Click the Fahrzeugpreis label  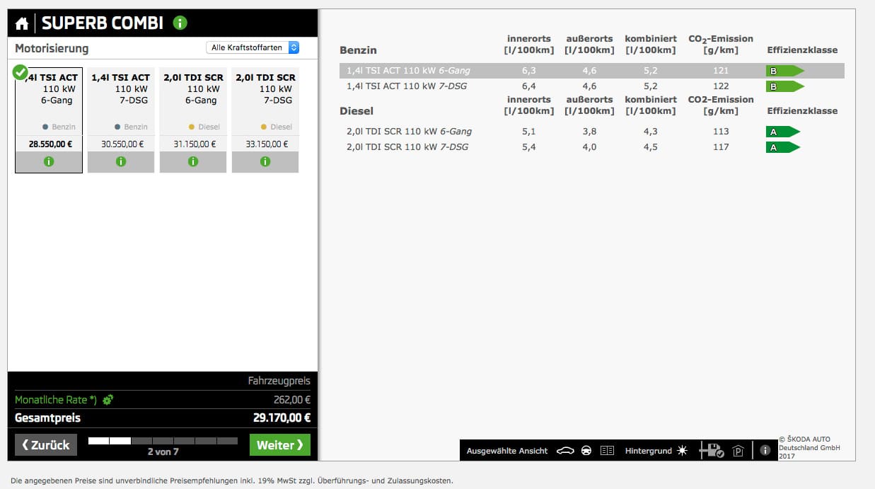coord(279,381)
